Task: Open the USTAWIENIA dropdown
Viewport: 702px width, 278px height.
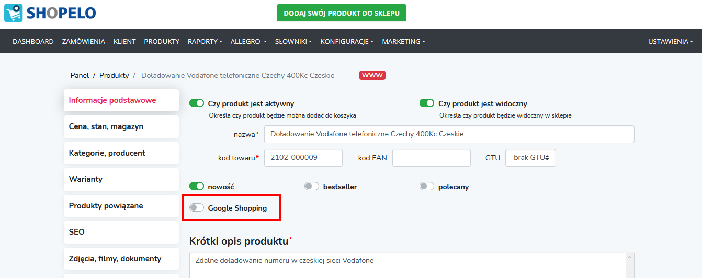Action: pos(671,41)
